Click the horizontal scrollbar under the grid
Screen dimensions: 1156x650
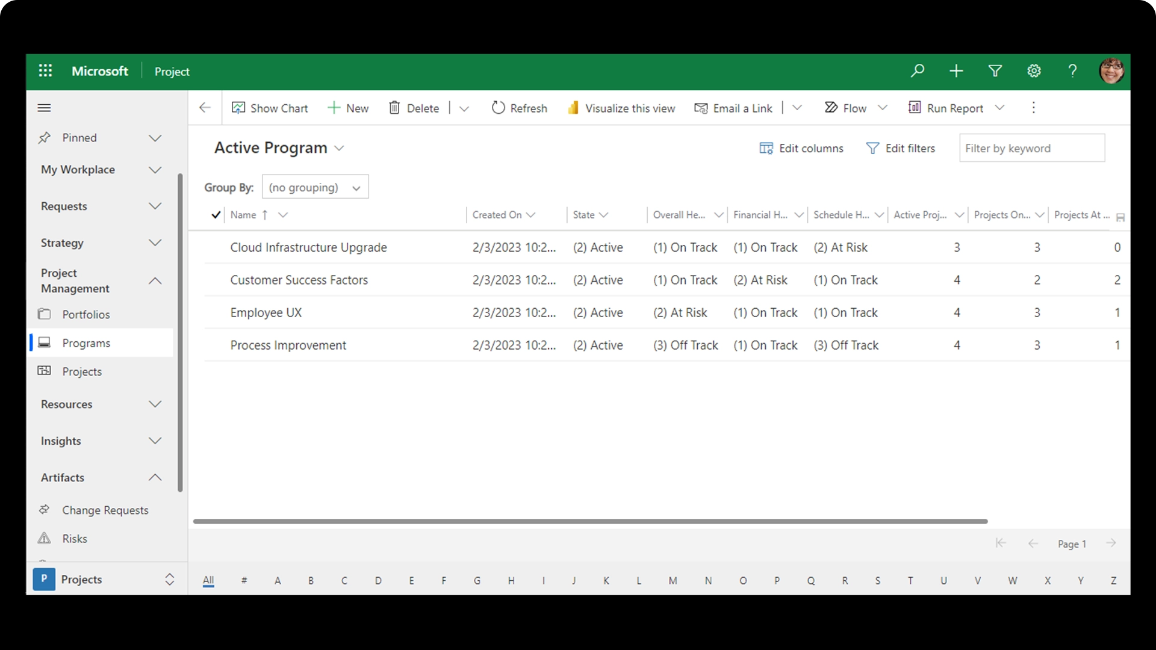[x=590, y=521]
